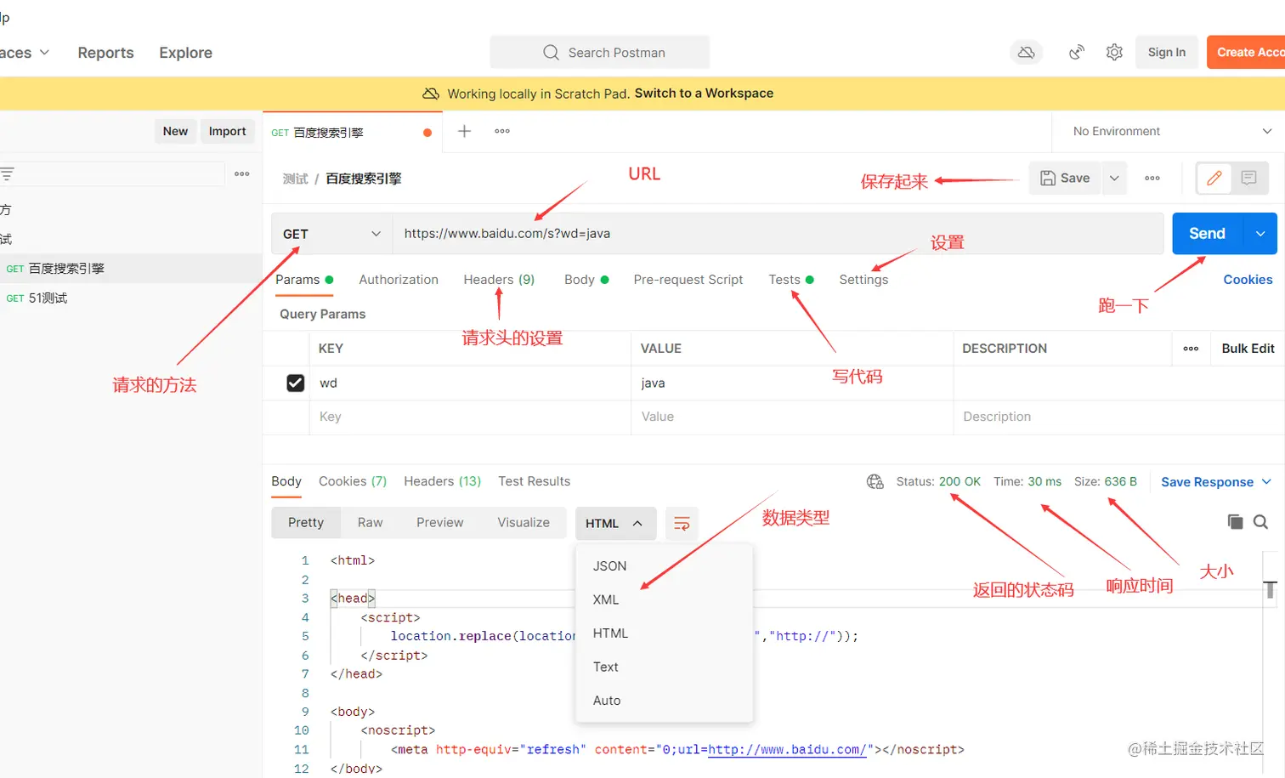
Task: Open the Test Results tab
Action: [535, 481]
